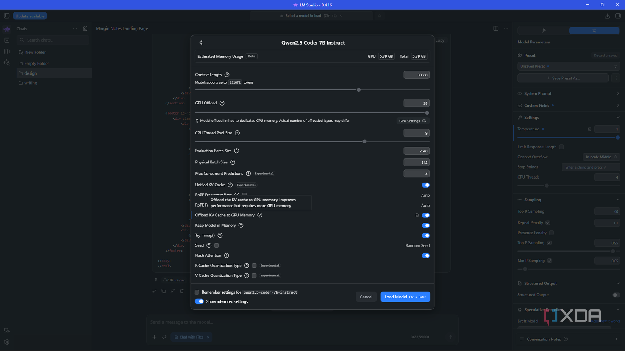Toggle the right sidebar panel icon
This screenshot has width=625, height=351.
[618, 16]
